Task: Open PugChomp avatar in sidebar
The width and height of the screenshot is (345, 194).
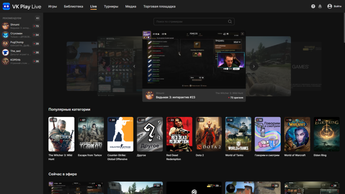Action: [5, 43]
